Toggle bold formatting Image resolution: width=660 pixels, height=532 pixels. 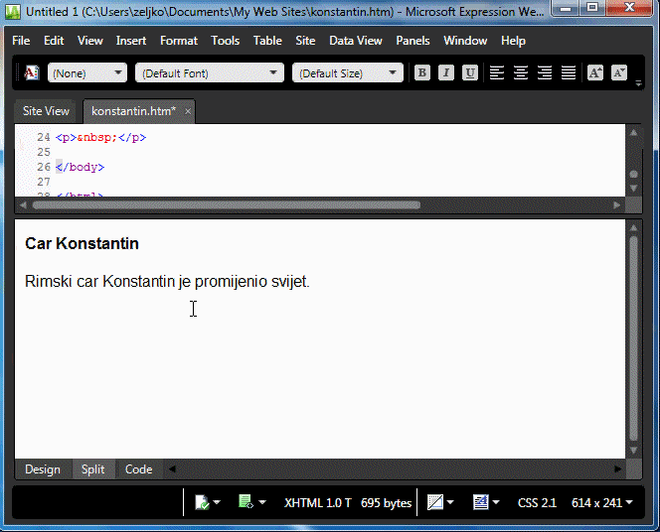click(422, 72)
